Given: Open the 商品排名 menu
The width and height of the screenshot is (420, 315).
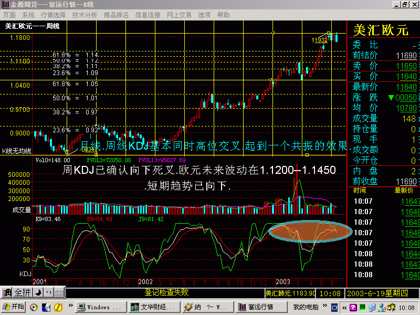Looking at the screenshot, I should tap(116, 15).
